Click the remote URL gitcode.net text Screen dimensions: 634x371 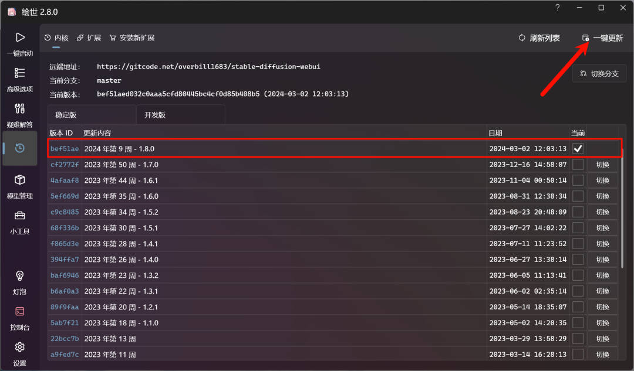tap(208, 67)
